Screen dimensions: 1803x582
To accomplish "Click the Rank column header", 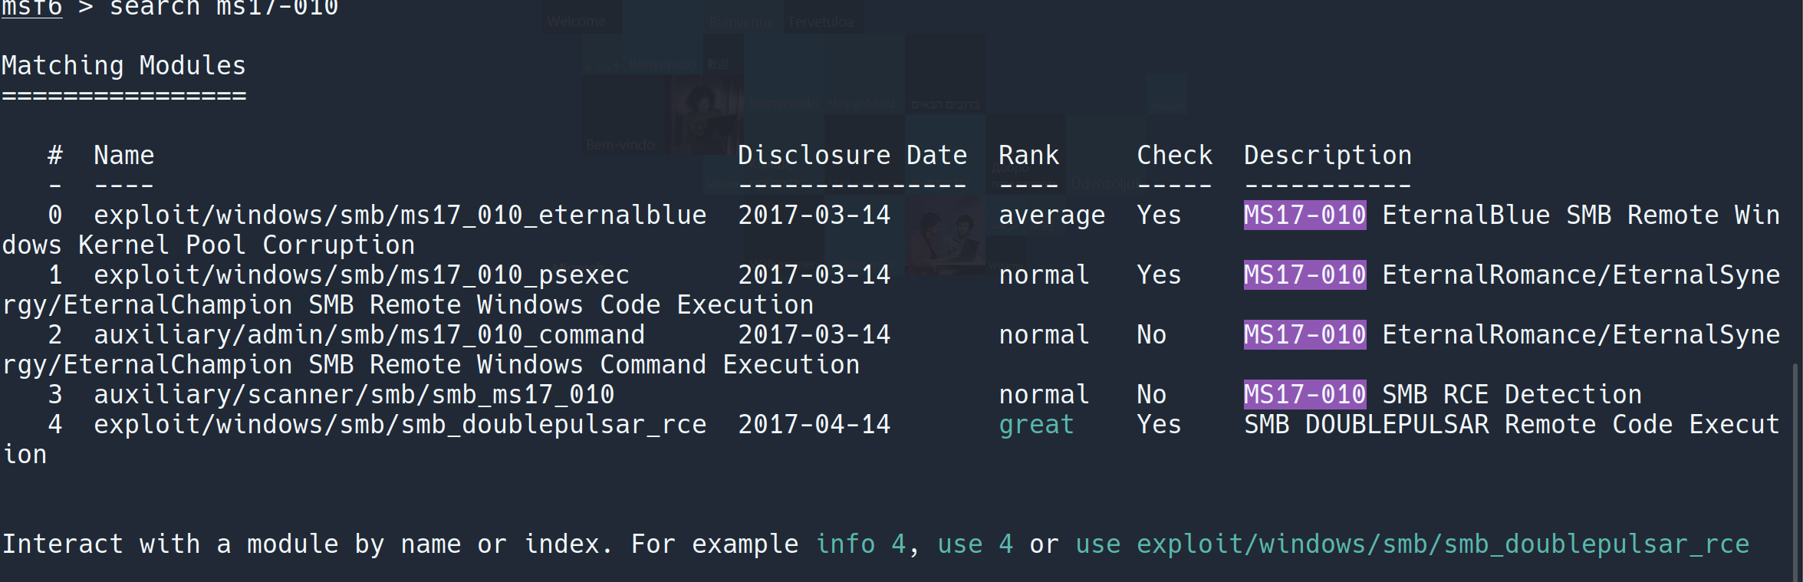I will point(1028,156).
